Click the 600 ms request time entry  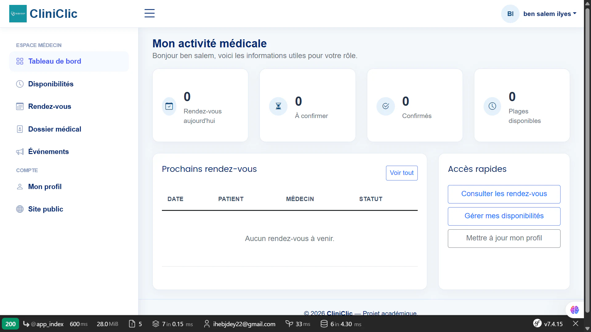coord(78,324)
